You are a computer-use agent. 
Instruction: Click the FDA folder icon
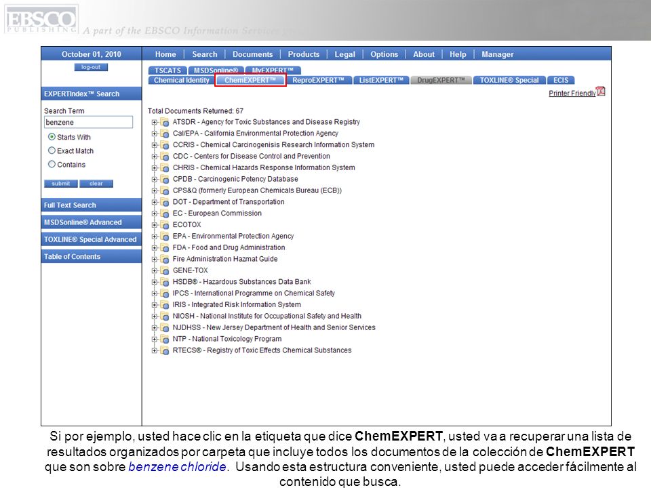pyautogui.click(x=165, y=248)
